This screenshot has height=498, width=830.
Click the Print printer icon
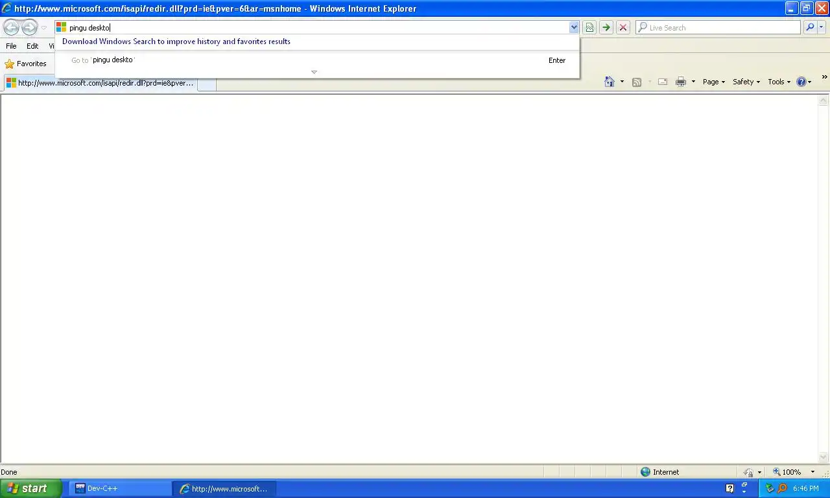pos(681,82)
